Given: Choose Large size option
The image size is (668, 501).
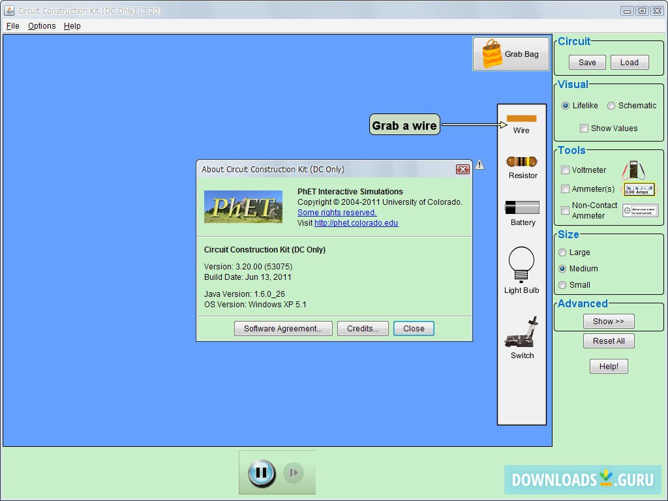Looking at the screenshot, I should [x=562, y=252].
